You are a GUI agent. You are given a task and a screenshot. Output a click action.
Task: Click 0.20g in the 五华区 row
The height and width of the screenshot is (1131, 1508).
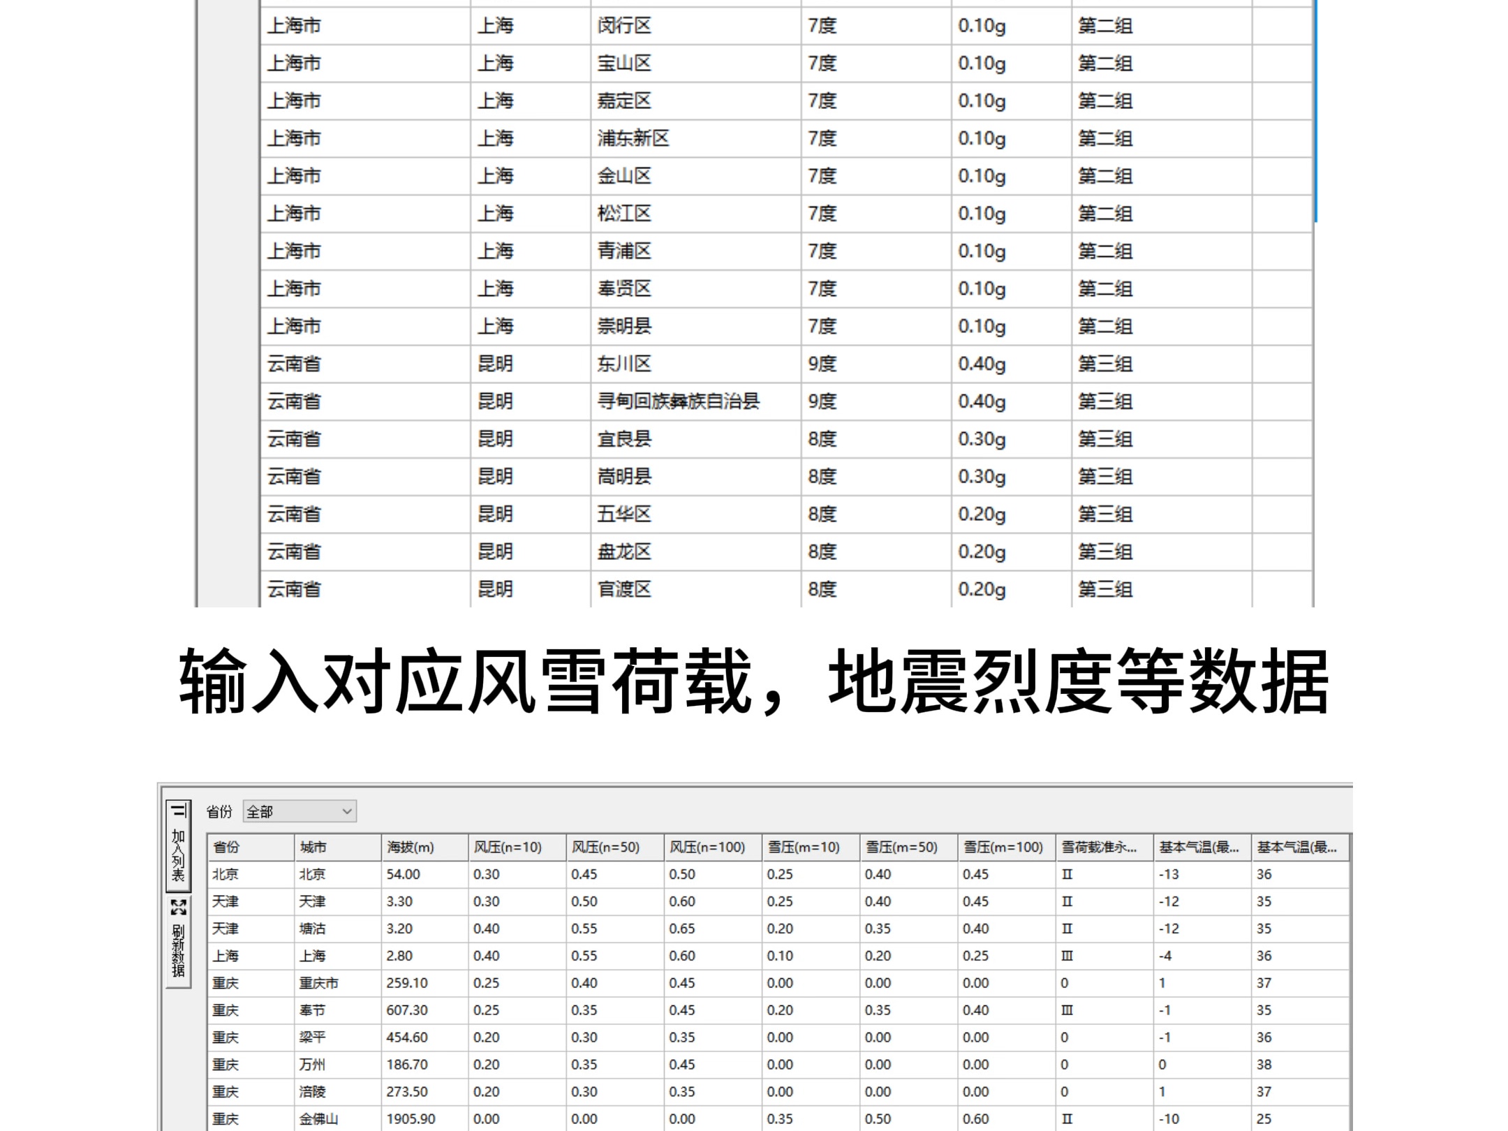982,515
